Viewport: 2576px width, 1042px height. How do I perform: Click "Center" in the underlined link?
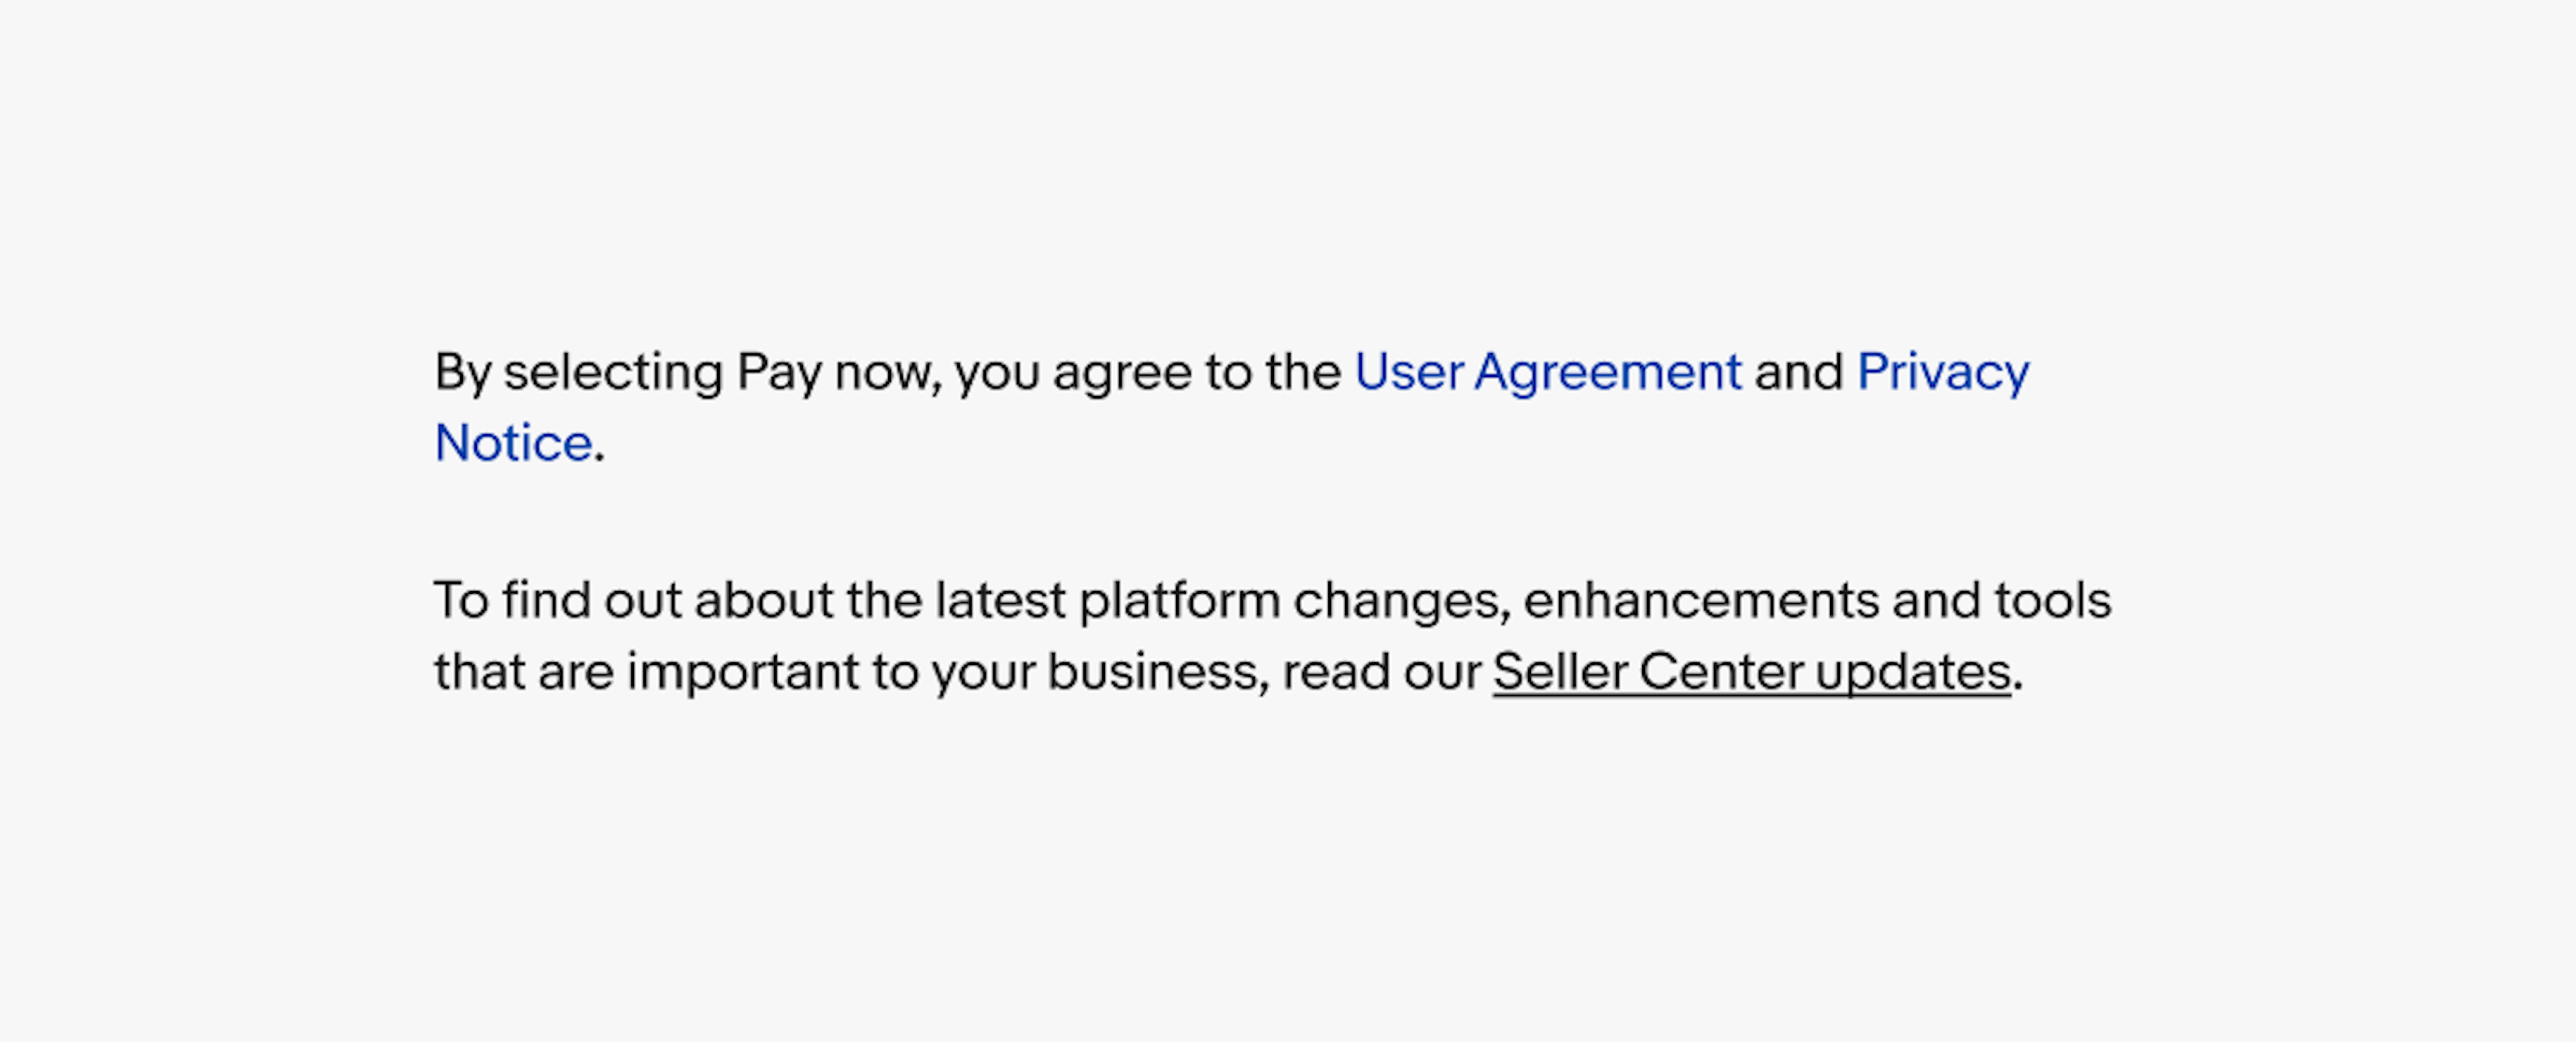pyautogui.click(x=1721, y=671)
